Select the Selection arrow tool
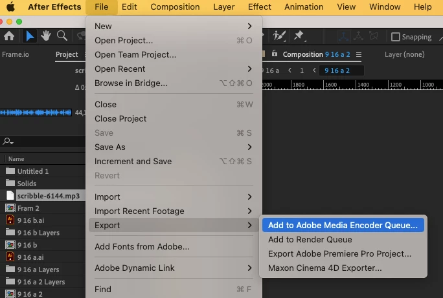Viewport: 443px width, 298px height. pyautogui.click(x=30, y=36)
